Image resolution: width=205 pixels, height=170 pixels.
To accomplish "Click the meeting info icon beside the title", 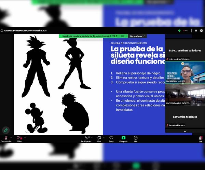I will pyautogui.click(x=2, y=31).
